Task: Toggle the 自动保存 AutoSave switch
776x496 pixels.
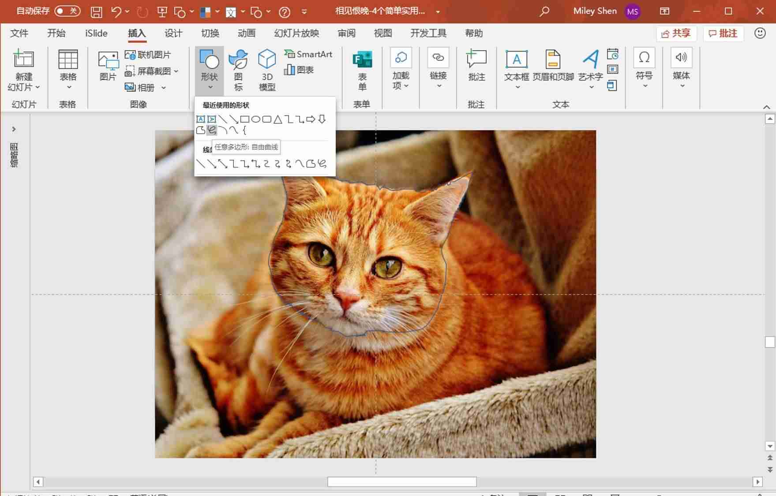Action: coord(67,11)
